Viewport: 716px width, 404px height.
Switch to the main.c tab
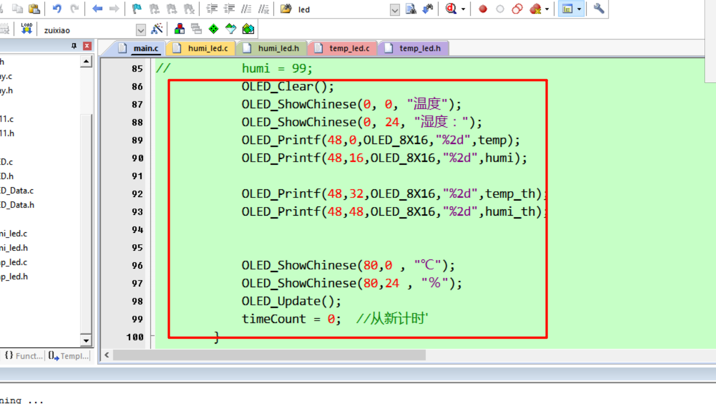coord(140,48)
